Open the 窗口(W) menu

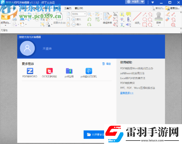pyautogui.click(x=79, y=8)
